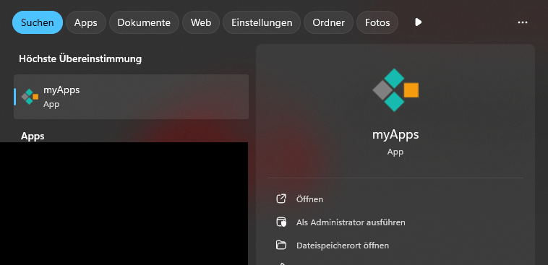
Task: Click the Apps section heading
Action: pos(33,136)
